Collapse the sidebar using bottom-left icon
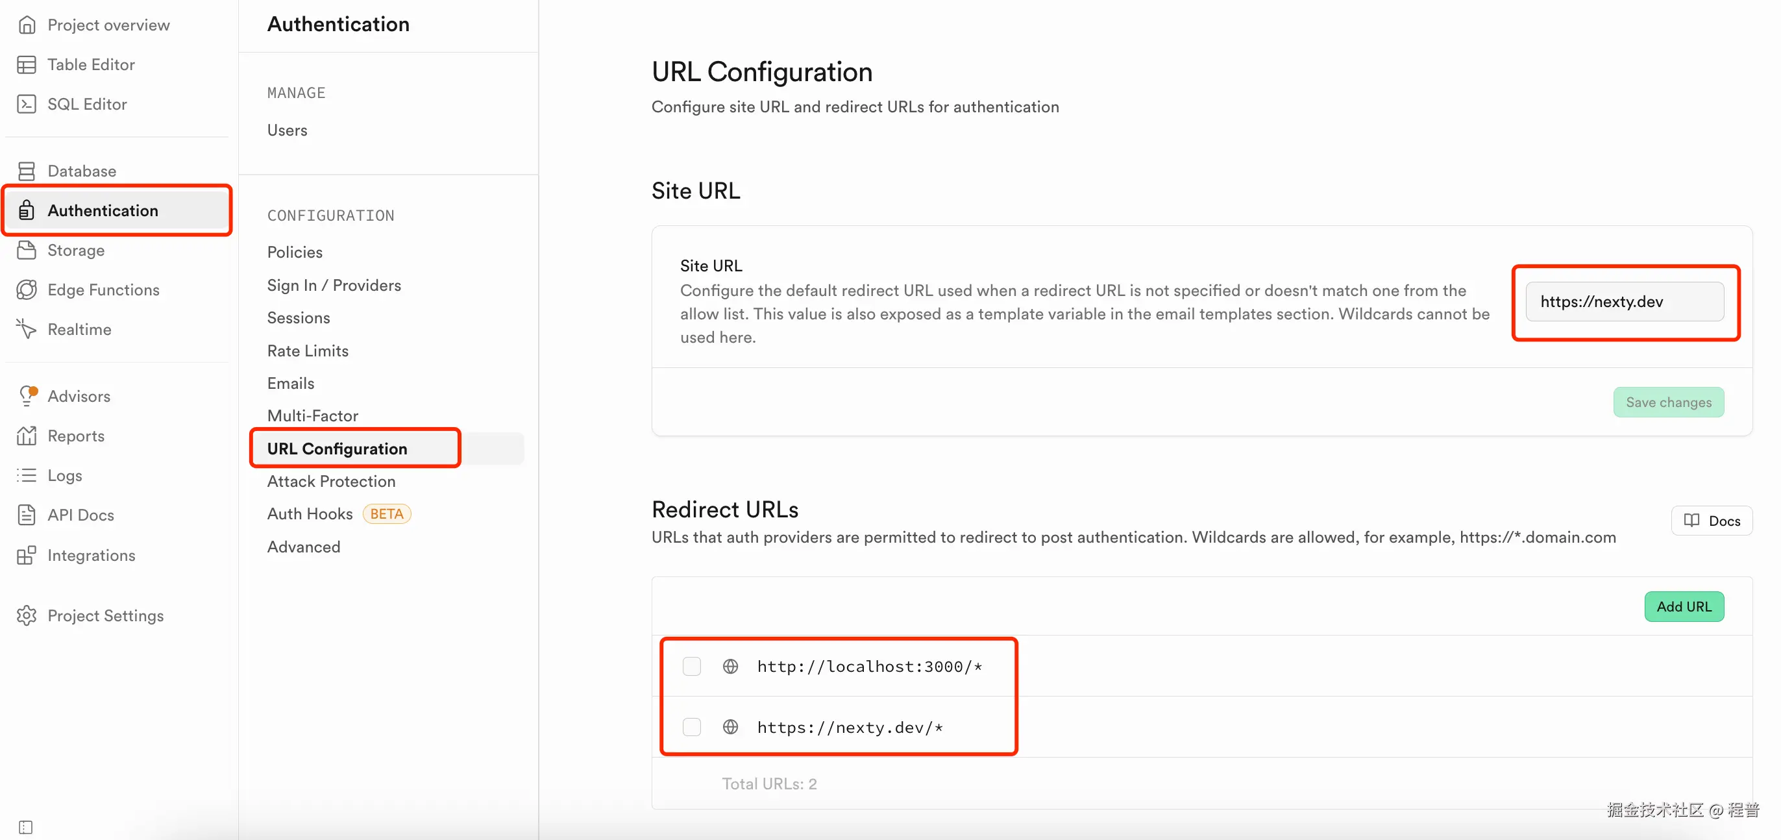The image size is (1781, 840). pyautogui.click(x=25, y=826)
